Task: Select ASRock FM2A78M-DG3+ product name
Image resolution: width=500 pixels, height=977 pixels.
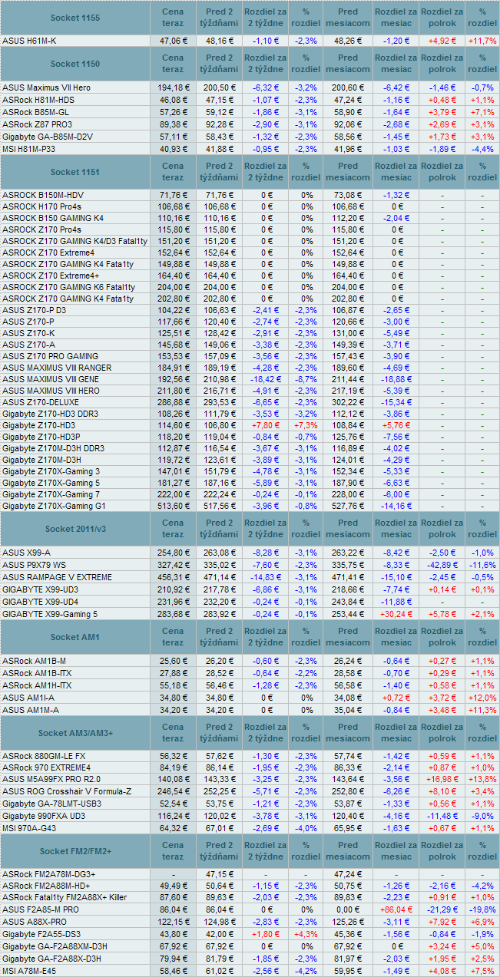Action: [x=49, y=874]
